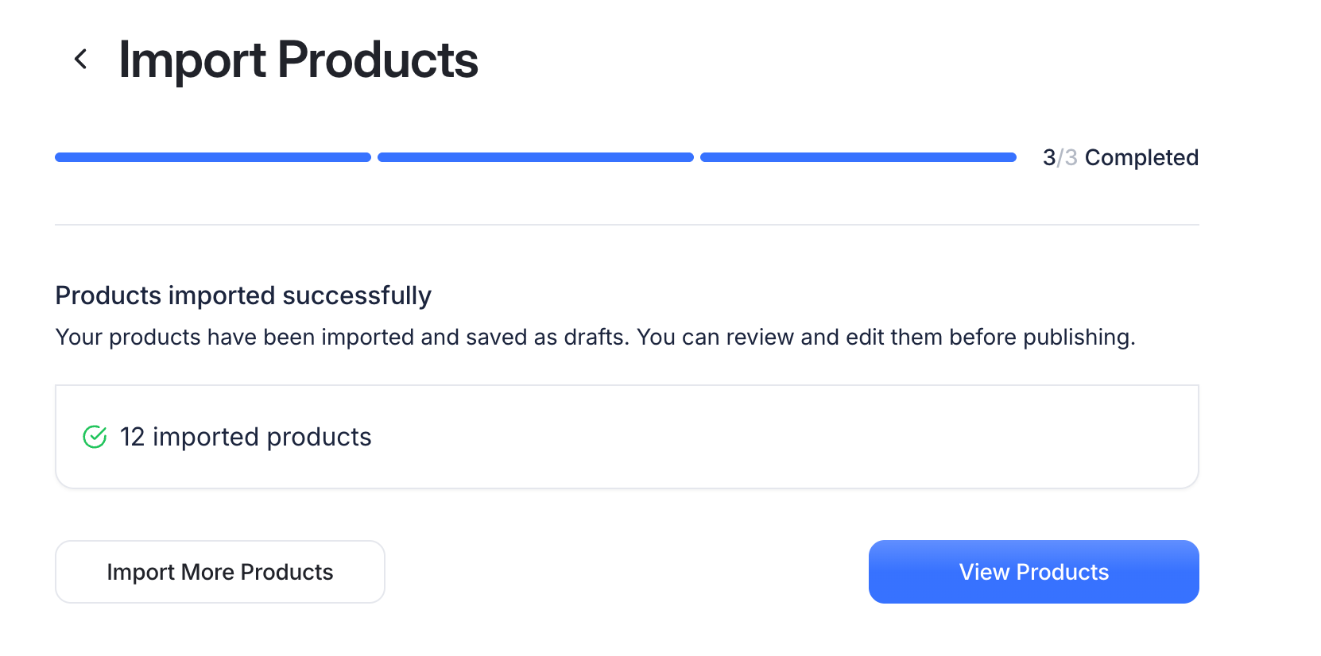The image size is (1321, 656).
Task: Click the greyed-out /3 total steps
Action: (1068, 157)
